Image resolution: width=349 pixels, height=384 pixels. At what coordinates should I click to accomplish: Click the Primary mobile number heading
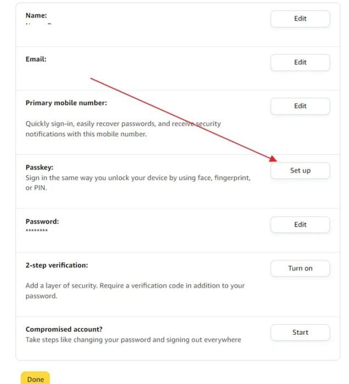[66, 103]
